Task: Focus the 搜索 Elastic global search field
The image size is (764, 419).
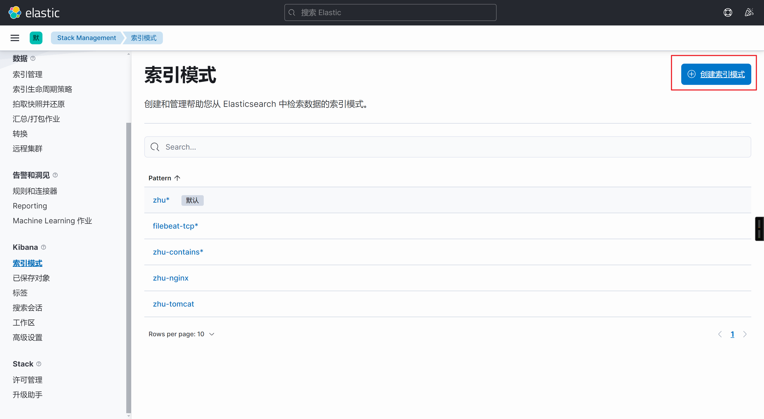Action: [x=390, y=12]
